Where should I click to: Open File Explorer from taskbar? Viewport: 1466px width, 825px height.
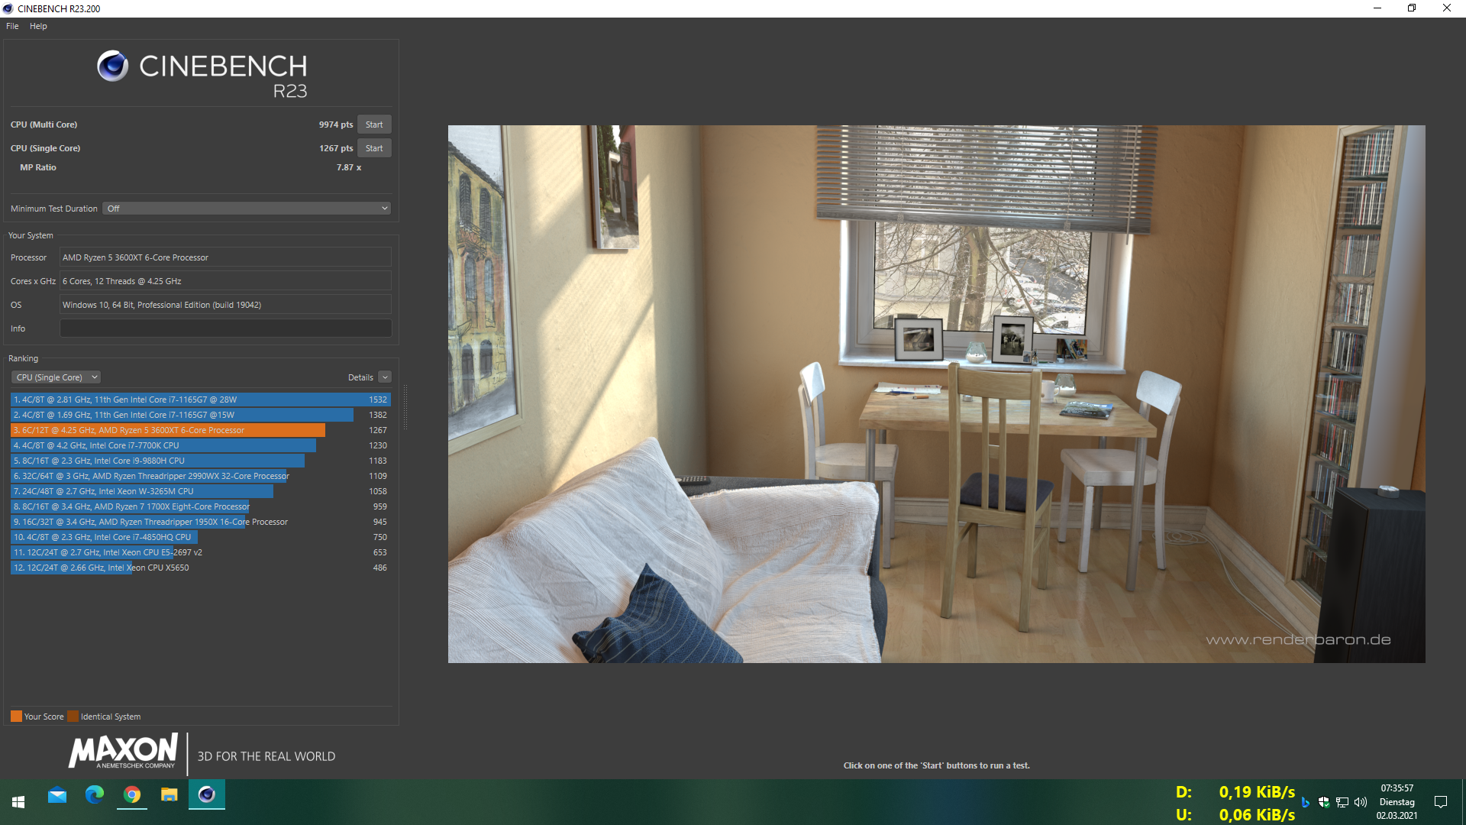click(170, 796)
